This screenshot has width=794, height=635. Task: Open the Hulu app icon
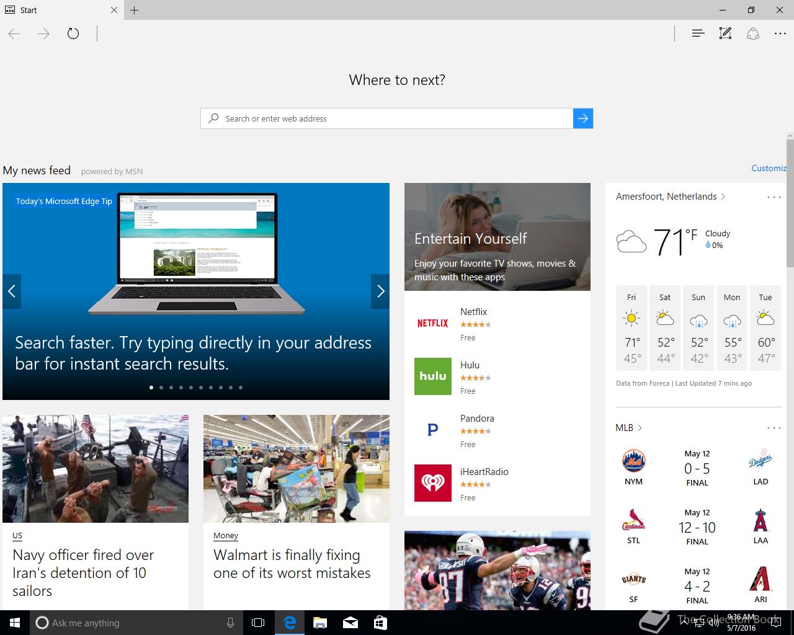(433, 376)
